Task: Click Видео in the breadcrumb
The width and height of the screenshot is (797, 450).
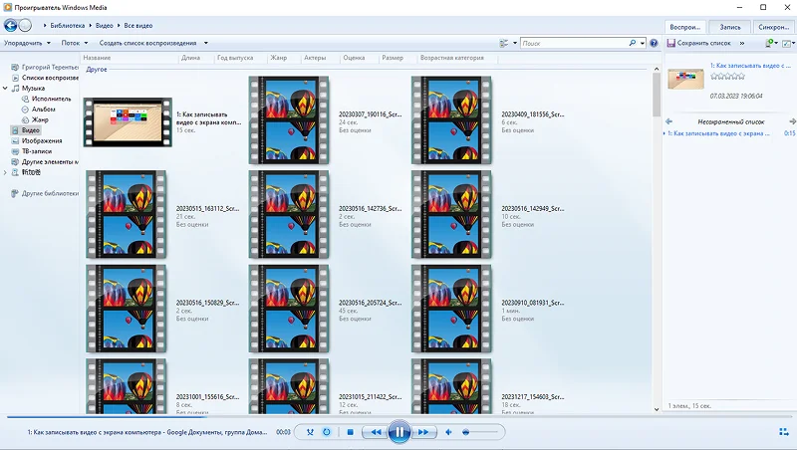Action: 105,26
